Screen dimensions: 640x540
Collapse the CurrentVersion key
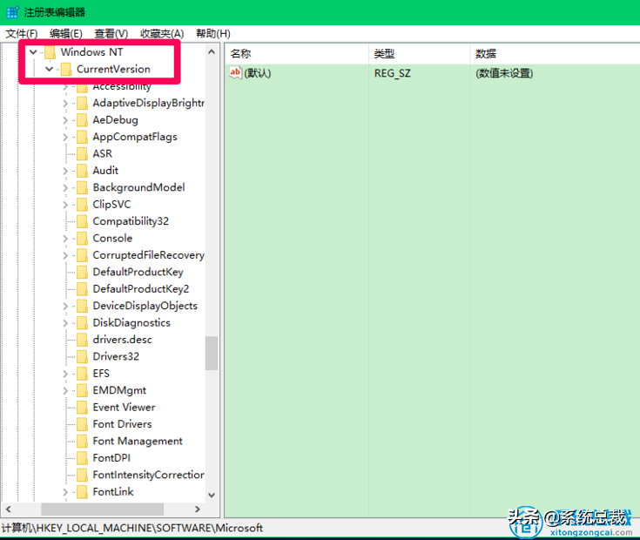coord(49,69)
